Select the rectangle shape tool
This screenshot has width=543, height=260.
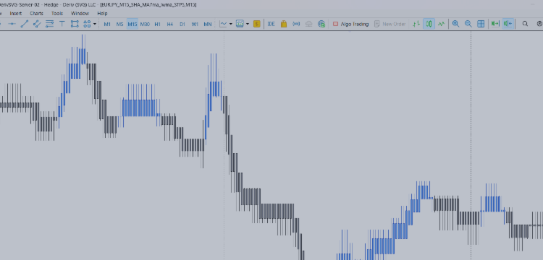pos(75,24)
